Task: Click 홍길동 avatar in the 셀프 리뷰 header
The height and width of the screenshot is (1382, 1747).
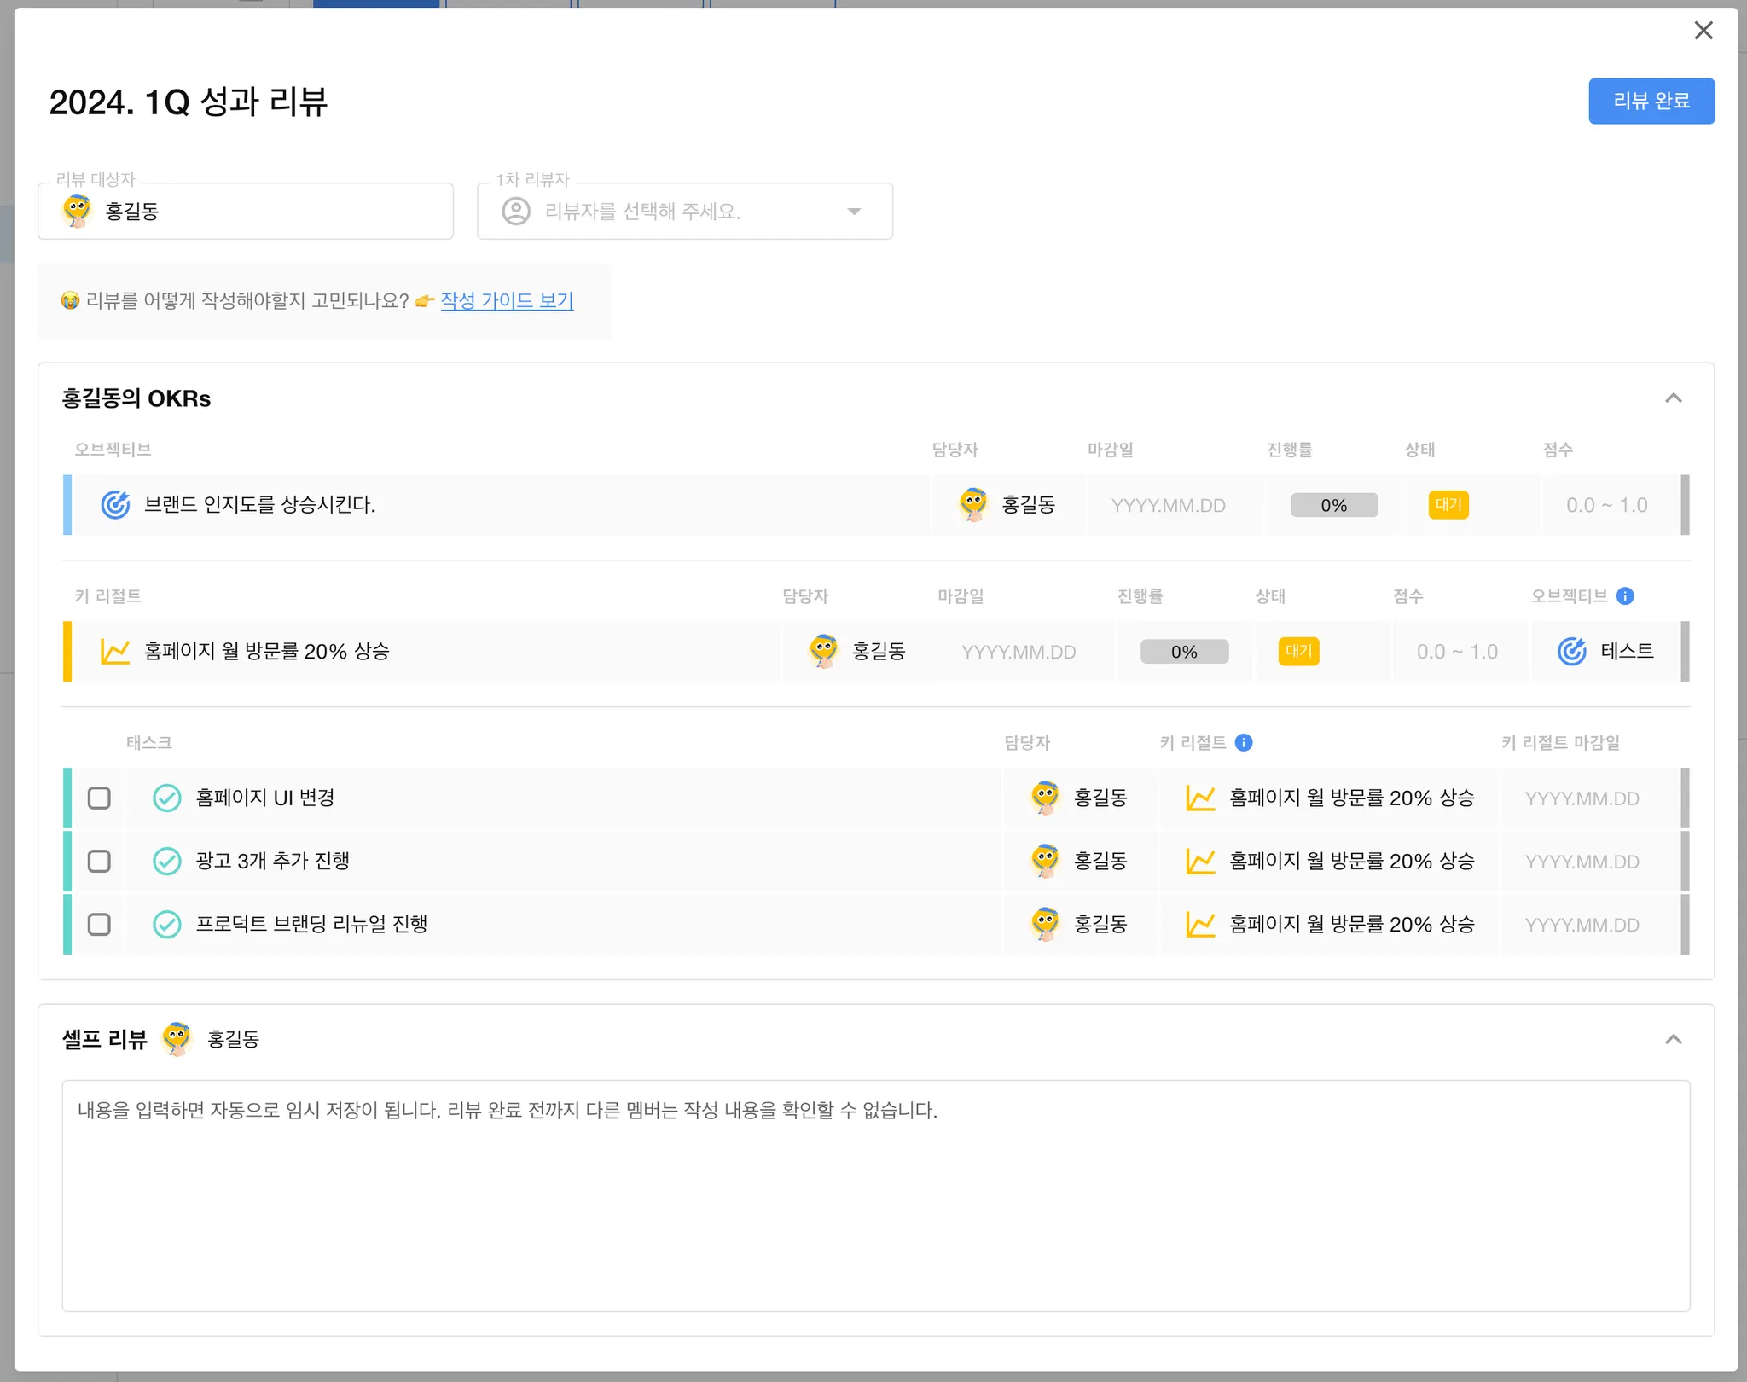Action: (177, 1039)
